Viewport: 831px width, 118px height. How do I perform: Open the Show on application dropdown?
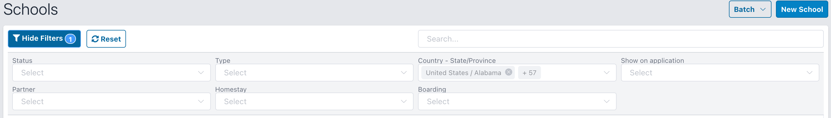[720, 73]
